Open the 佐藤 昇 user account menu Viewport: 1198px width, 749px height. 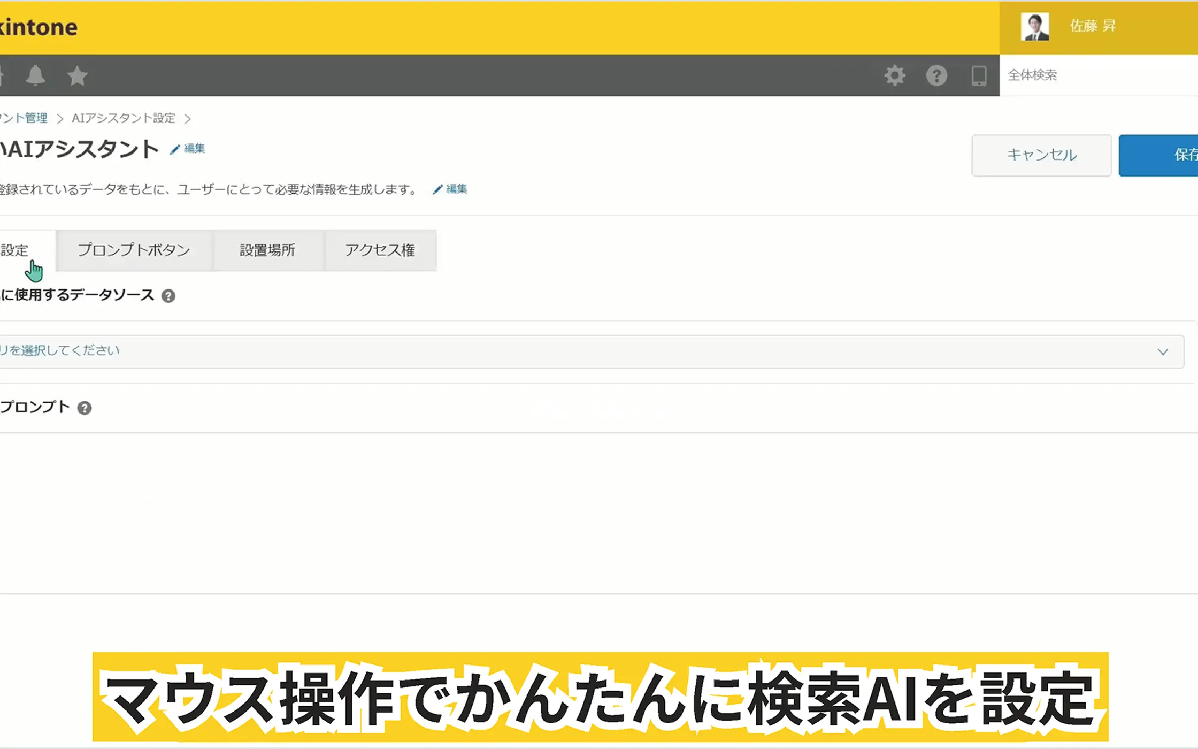pyautogui.click(x=1093, y=26)
